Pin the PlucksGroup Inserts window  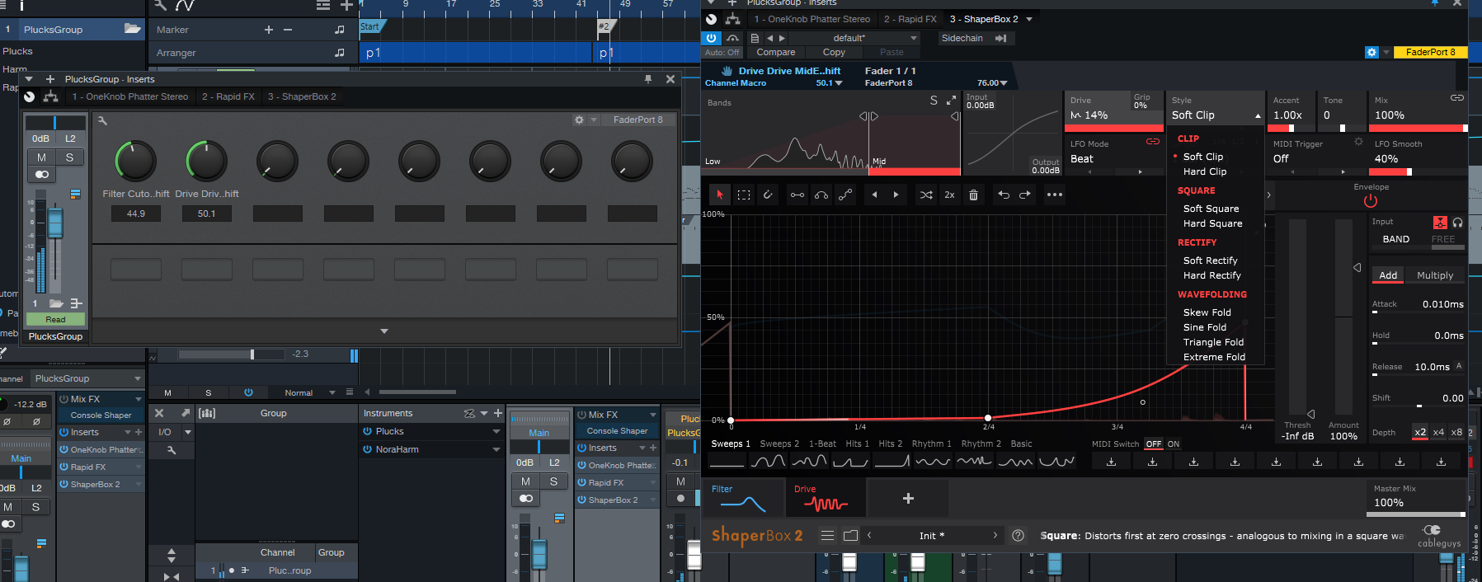(648, 79)
